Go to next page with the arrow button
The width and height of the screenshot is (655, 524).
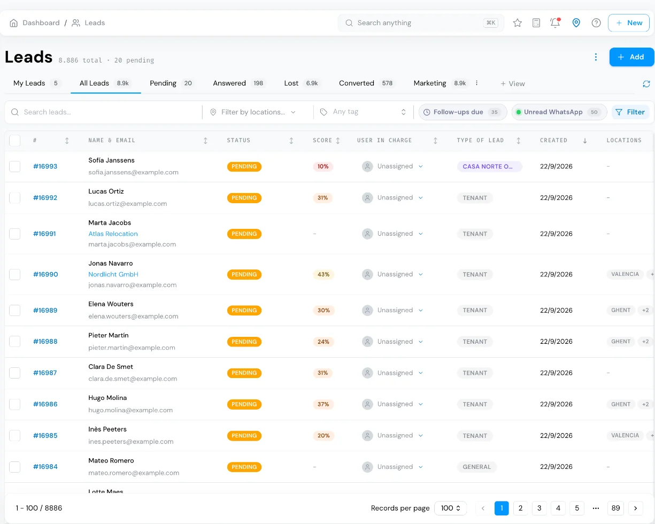[636, 508]
